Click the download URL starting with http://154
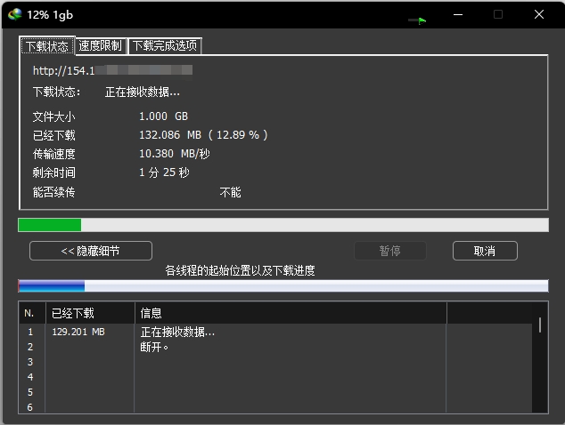Image resolution: width=565 pixels, height=425 pixels. [112, 69]
